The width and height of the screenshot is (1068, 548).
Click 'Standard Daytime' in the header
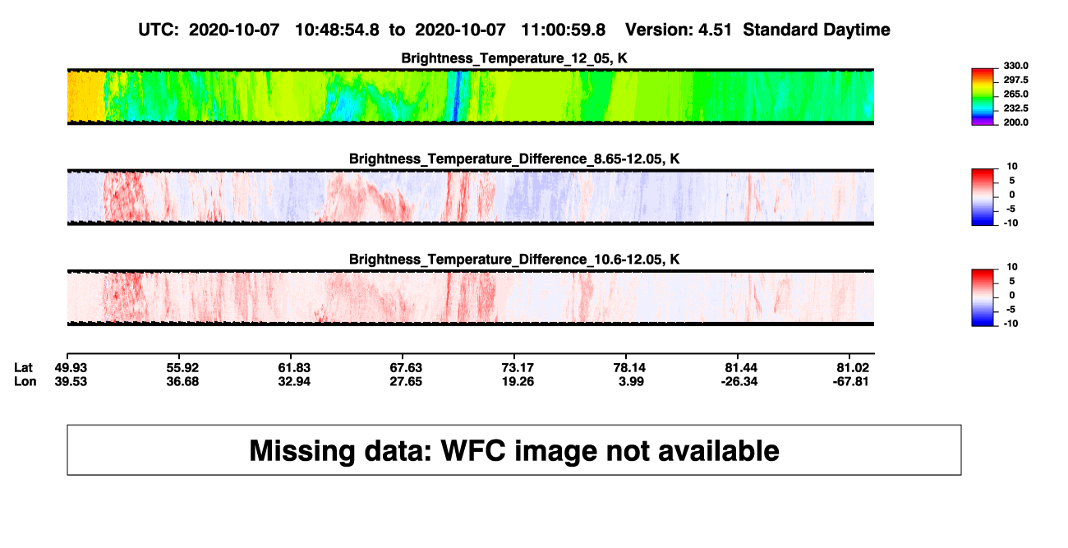tap(816, 30)
